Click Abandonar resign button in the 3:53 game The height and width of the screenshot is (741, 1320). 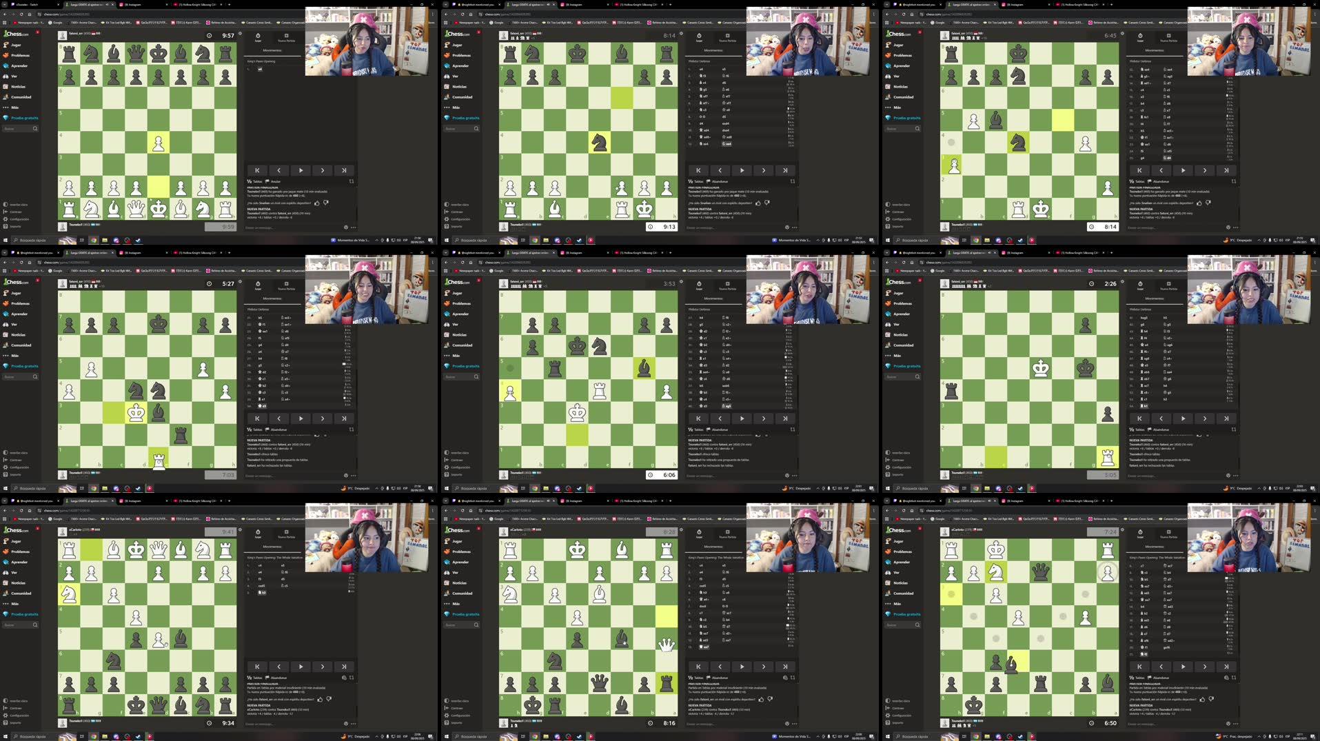pyautogui.click(x=718, y=429)
